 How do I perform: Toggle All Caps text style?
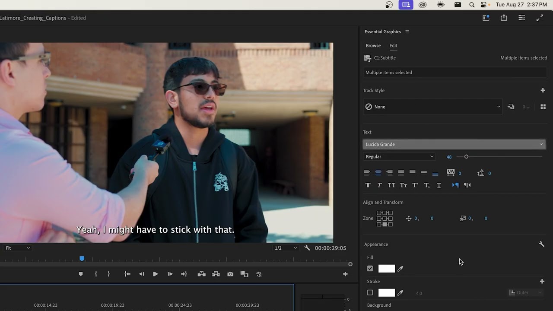coord(391,185)
